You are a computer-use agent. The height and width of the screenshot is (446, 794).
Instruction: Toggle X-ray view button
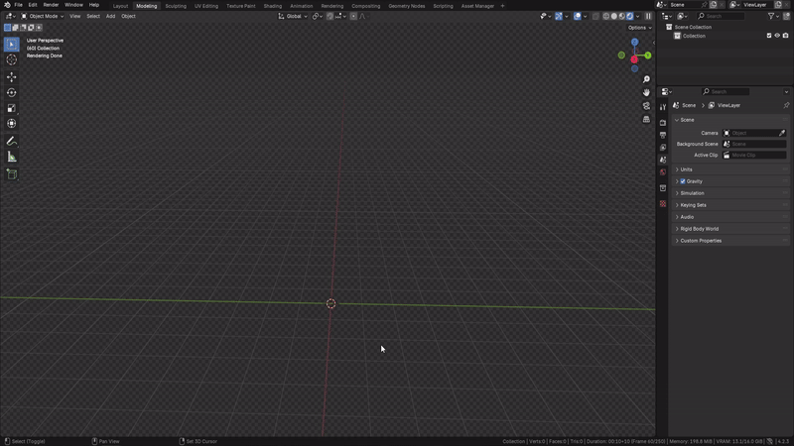coord(595,16)
